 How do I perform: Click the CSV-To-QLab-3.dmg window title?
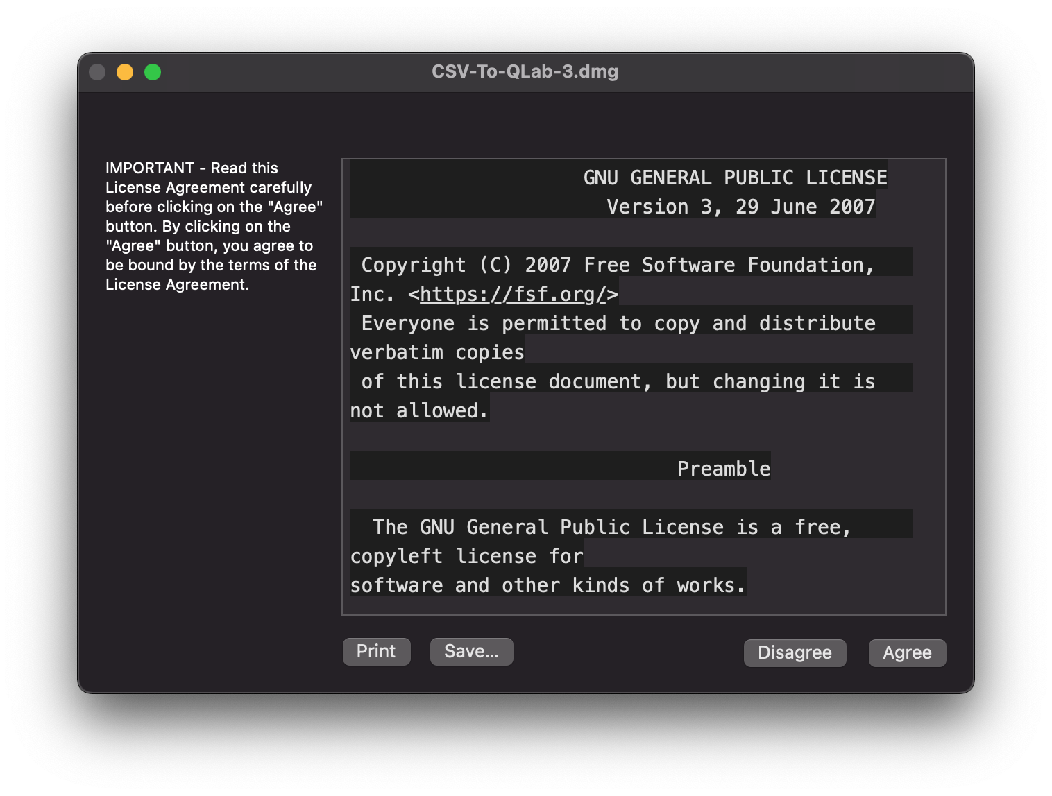(525, 71)
